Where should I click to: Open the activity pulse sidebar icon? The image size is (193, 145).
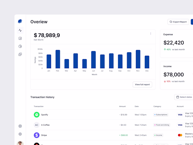20,30
